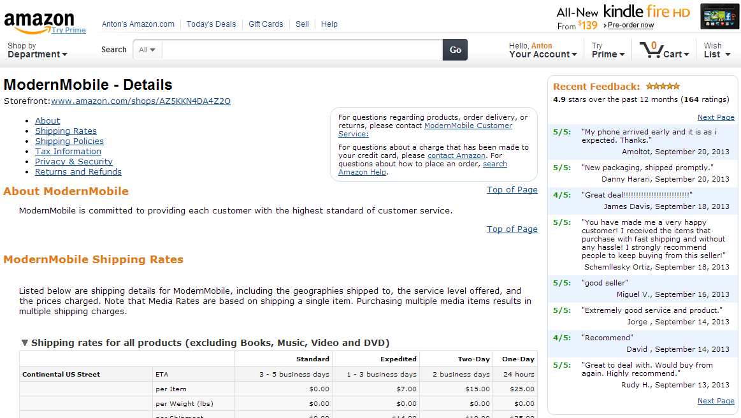741x418 pixels.
Task: Open the Privacy & Security link
Action: pos(74,162)
